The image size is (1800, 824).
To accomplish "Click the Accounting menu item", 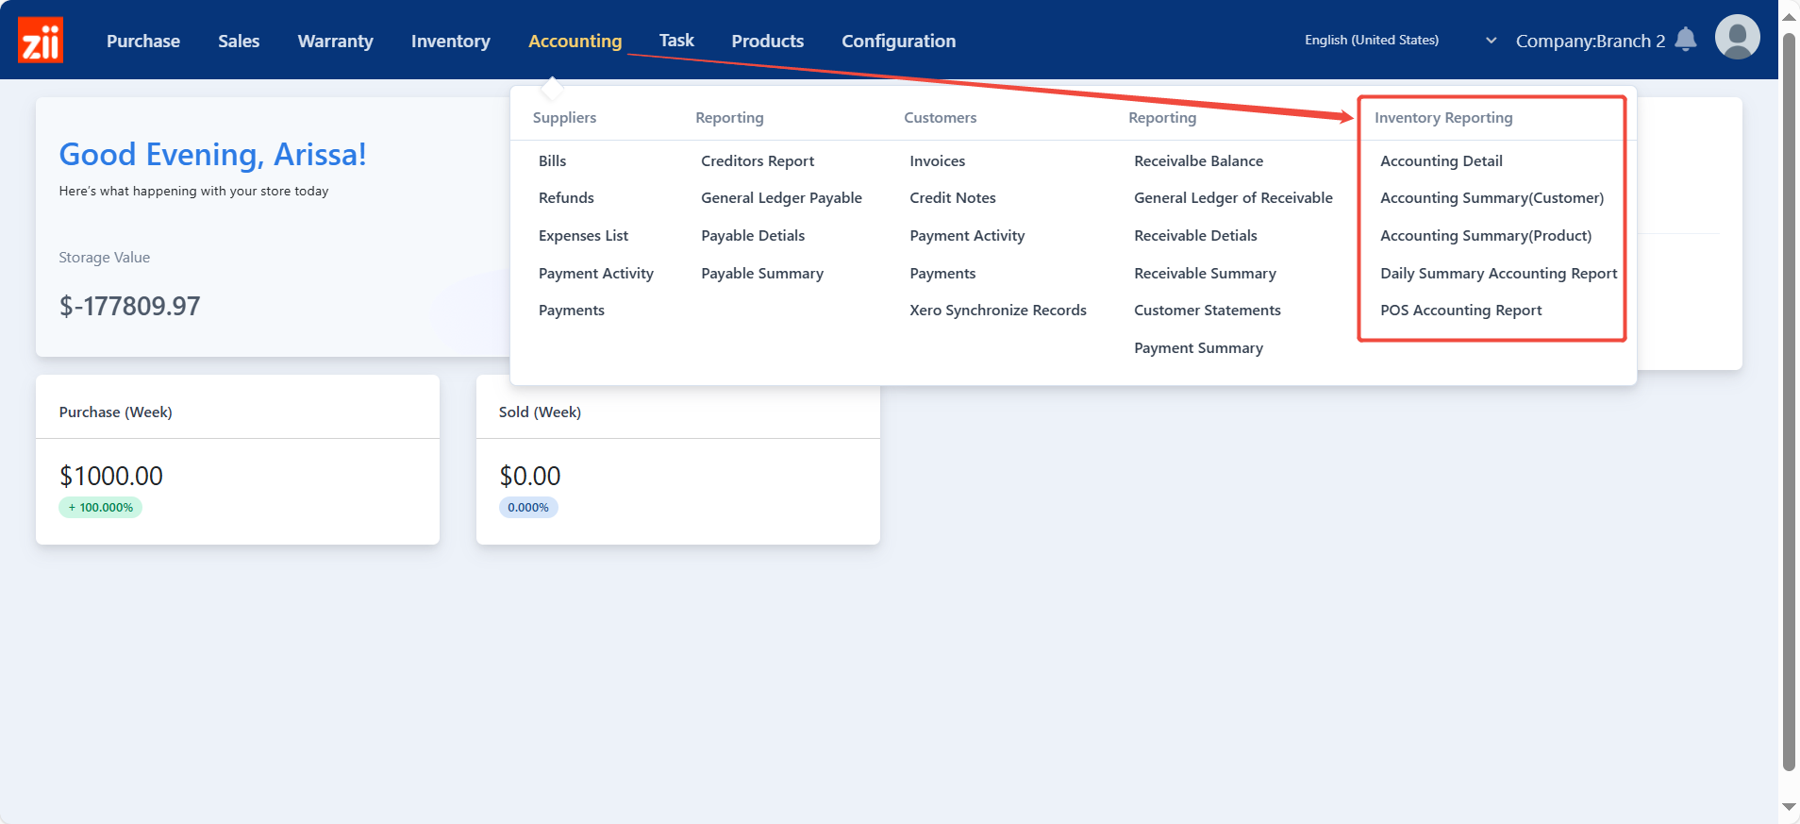I will 575,41.
